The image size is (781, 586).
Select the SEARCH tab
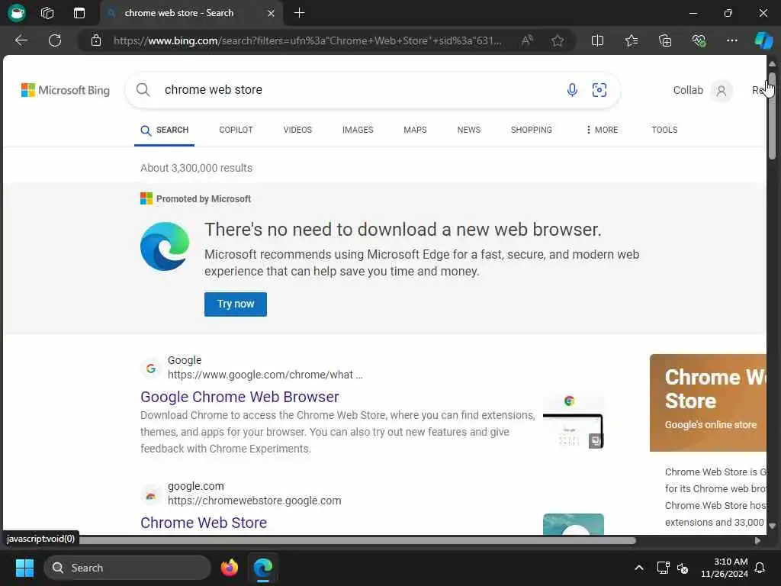pyautogui.click(x=165, y=130)
